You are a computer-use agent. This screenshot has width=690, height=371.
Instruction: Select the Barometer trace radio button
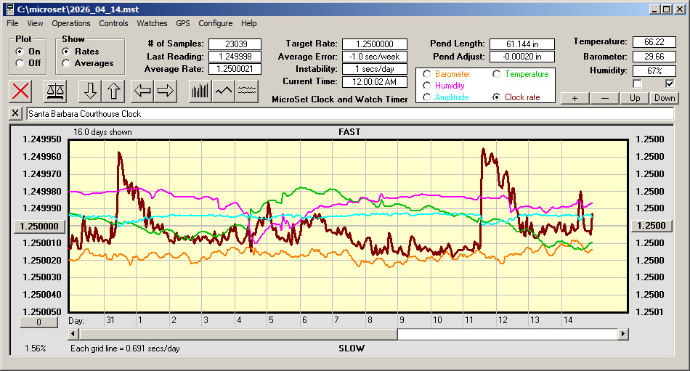coord(426,74)
